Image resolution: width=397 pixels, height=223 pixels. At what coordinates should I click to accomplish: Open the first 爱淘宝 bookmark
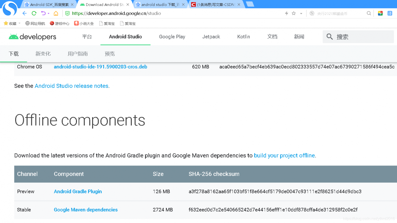pos(107,24)
